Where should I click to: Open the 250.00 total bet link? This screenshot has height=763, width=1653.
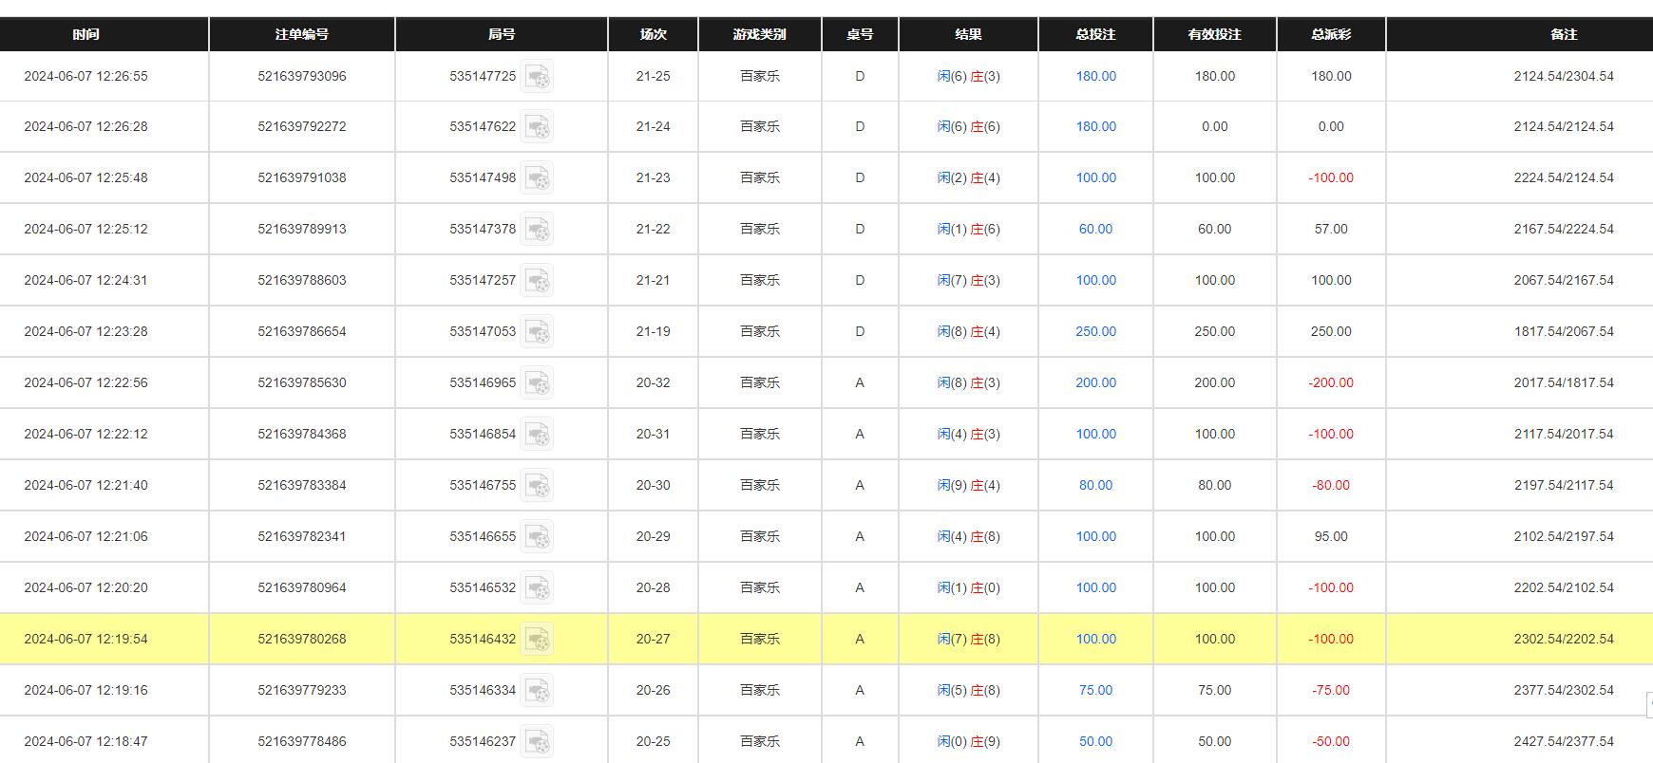[1095, 331]
